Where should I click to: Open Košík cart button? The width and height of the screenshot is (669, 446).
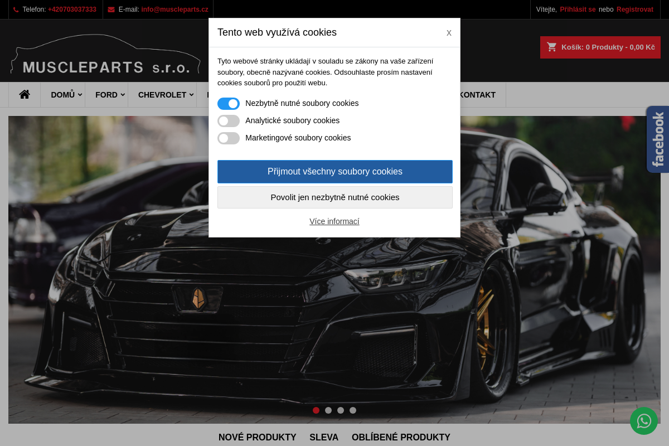click(x=600, y=47)
